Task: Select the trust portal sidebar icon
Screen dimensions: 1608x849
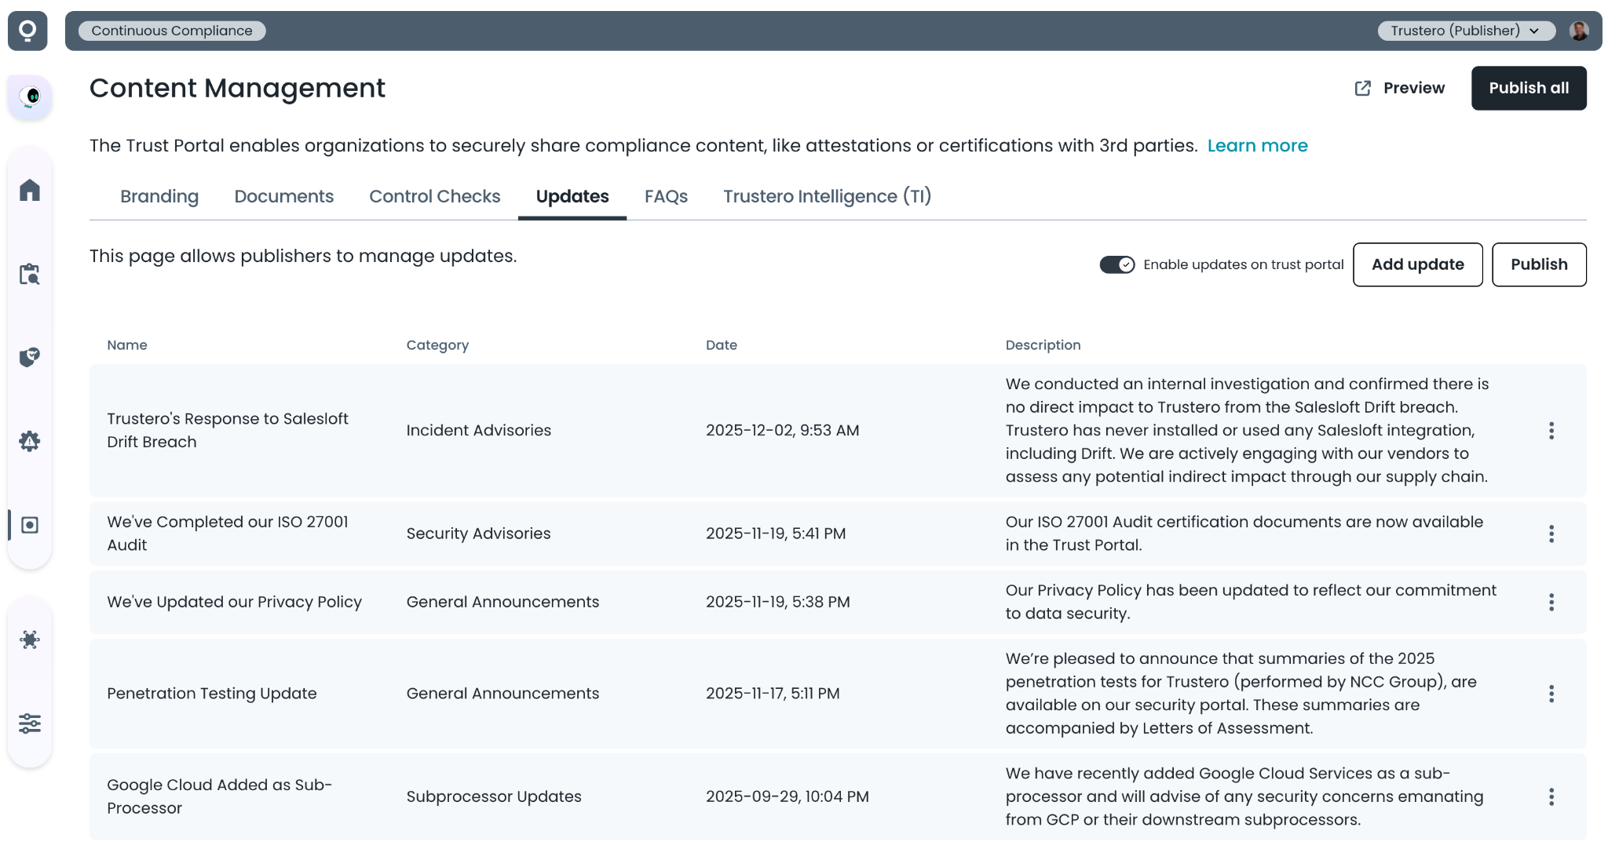Action: coord(30,525)
